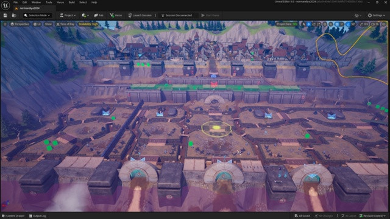Click the Fab marketplace button
390x219 pixels.
(x=99, y=15)
